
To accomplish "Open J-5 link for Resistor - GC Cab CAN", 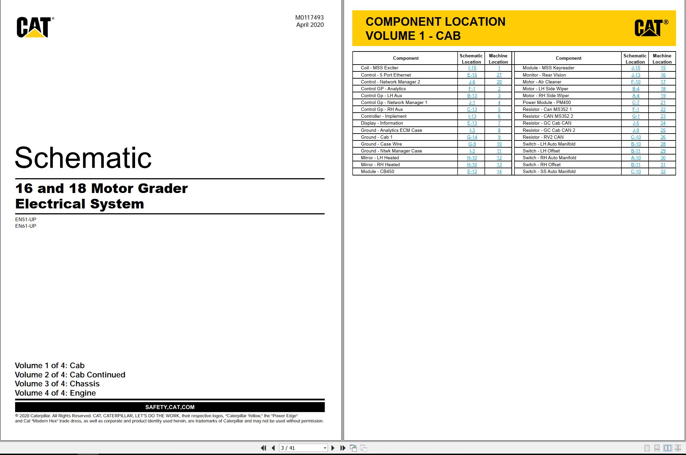I will pos(636,123).
